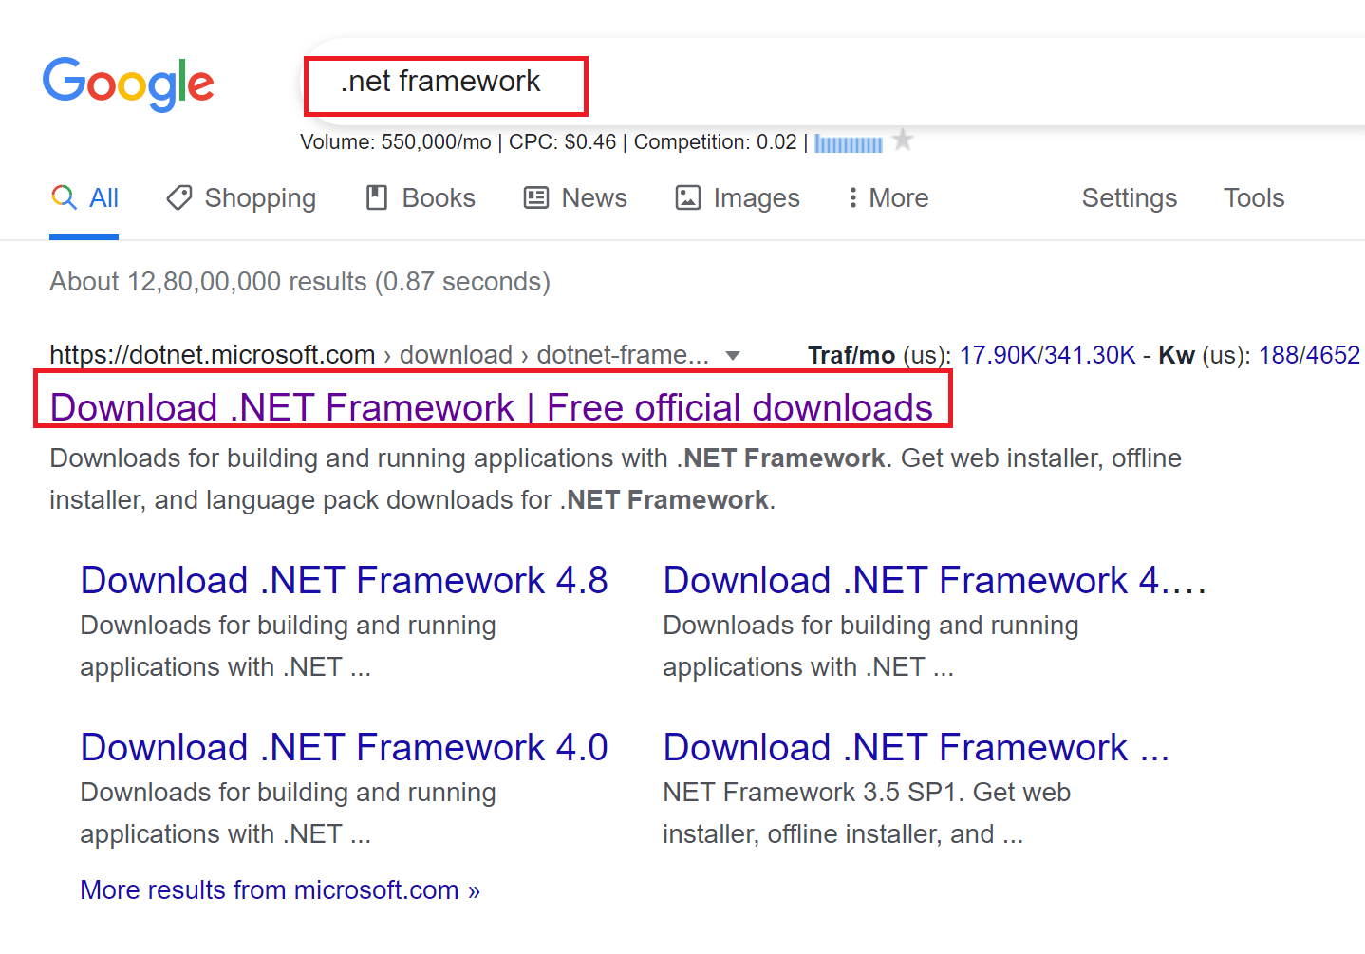This screenshot has width=1365, height=954.
Task: Expand the dropdown arrow beside the result URL
Action: click(733, 355)
